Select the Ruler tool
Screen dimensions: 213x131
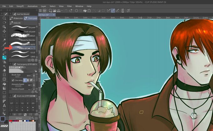point(4,101)
